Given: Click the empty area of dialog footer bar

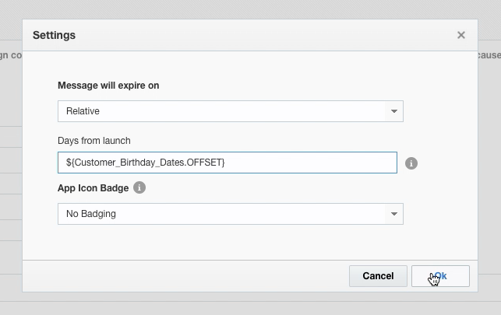Looking at the screenshot, I should (x=187, y=276).
